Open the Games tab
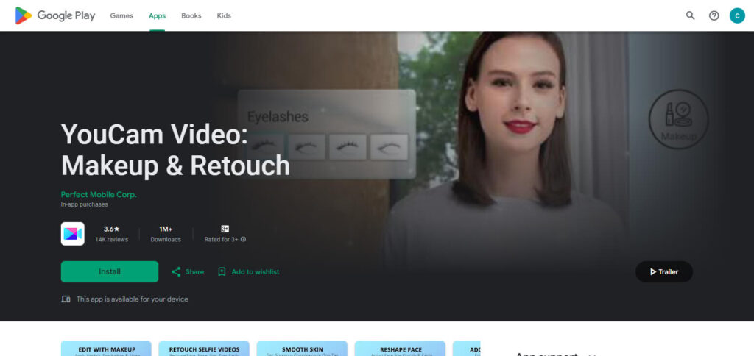The height and width of the screenshot is (356, 754). pyautogui.click(x=121, y=16)
